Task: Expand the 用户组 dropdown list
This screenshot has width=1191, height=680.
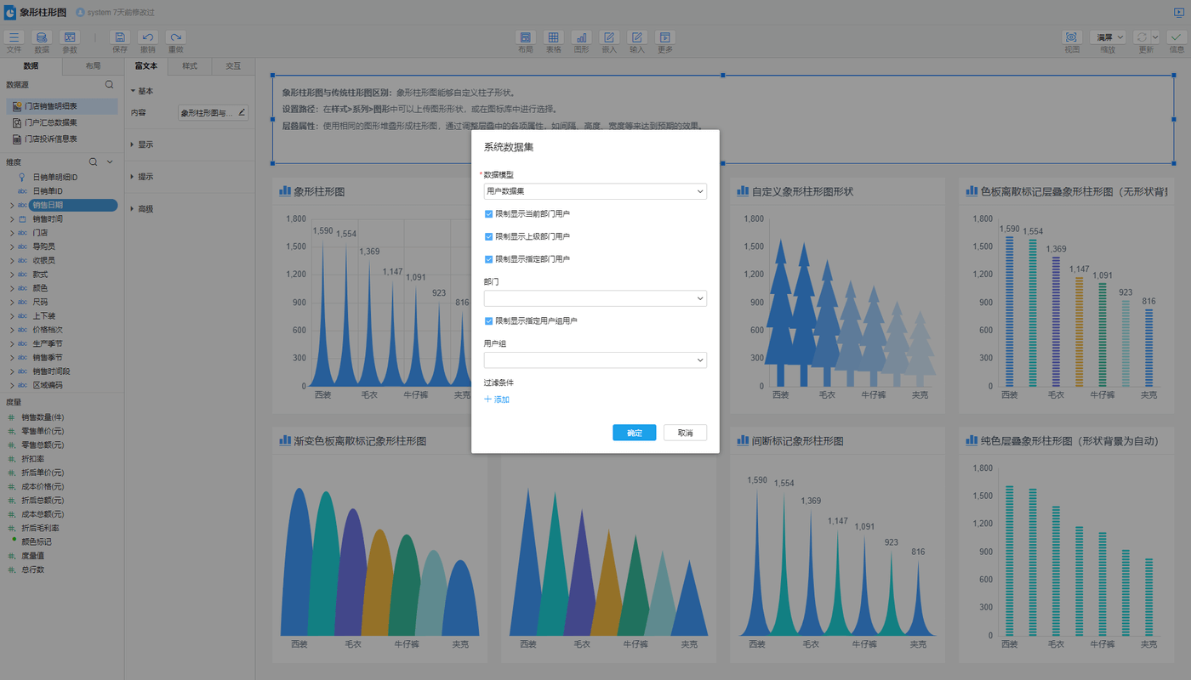Action: pos(595,360)
